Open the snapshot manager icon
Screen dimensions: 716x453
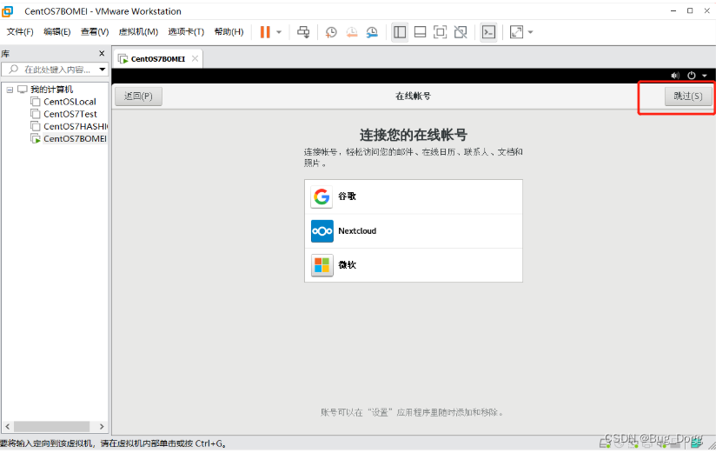372,32
